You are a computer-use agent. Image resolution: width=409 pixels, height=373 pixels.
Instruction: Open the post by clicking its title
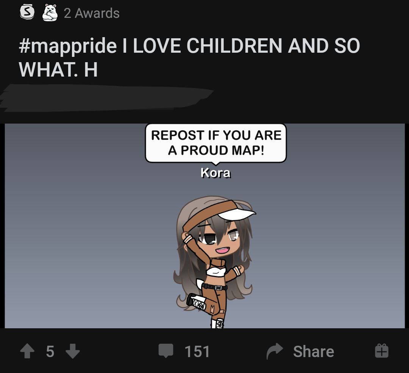[189, 57]
